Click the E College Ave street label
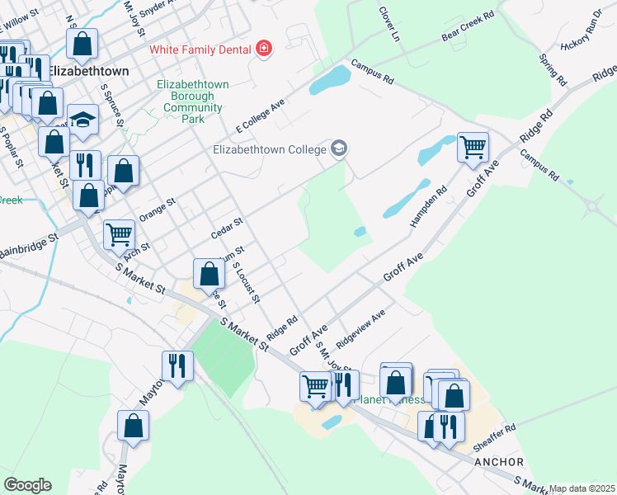This screenshot has width=617, height=495. [x=260, y=116]
